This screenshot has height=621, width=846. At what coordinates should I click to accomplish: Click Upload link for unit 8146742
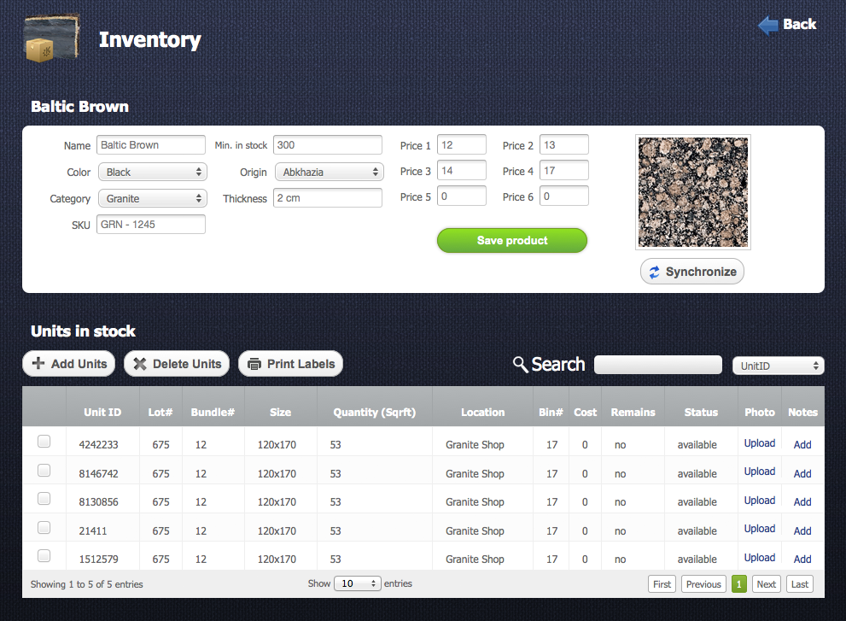click(x=759, y=472)
